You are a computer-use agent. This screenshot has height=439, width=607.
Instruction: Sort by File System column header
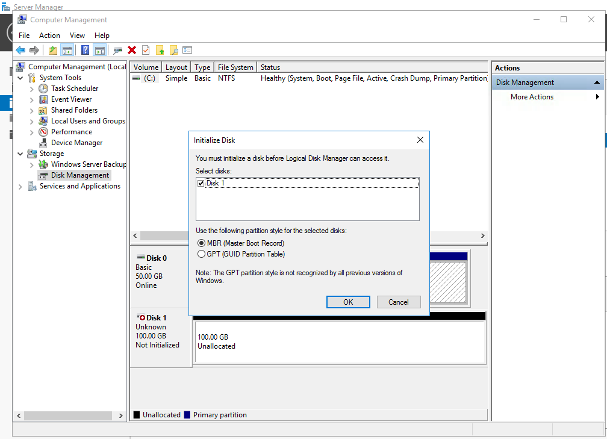(235, 67)
